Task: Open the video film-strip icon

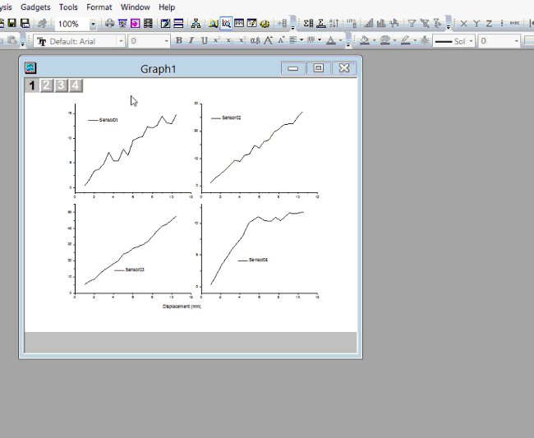Action: [x=148, y=23]
